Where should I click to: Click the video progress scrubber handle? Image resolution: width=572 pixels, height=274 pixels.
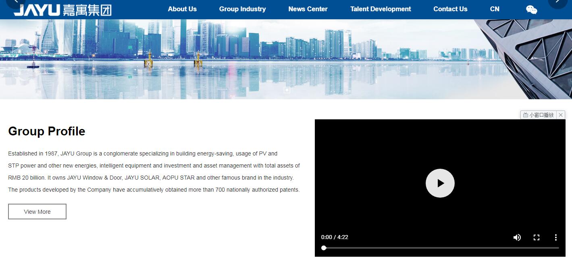(324, 248)
